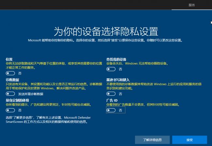
Task: Toggle the 墨迹书写和键入 switch
Action: (111, 94)
